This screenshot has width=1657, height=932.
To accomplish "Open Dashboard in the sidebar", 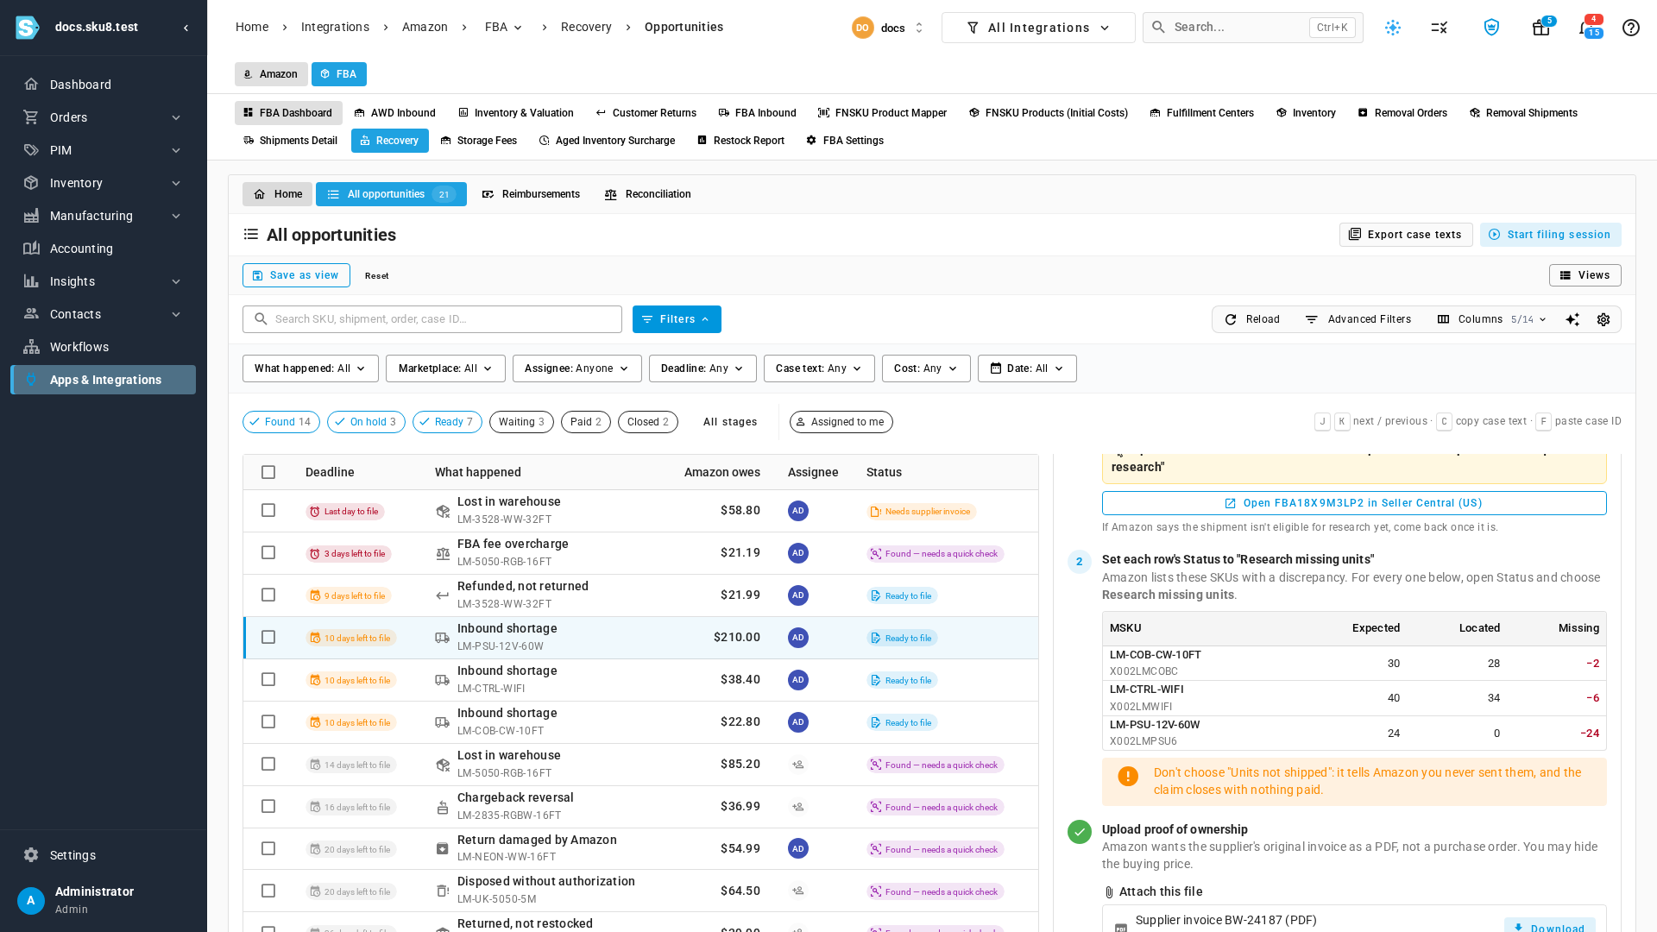I will click(104, 85).
